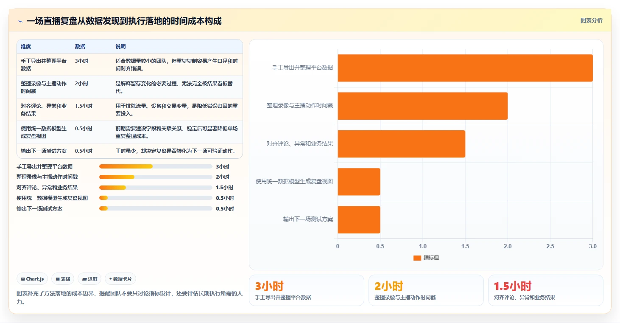
Task: Click description starting 是解释留存变化的必要过程
Action: tap(174, 87)
